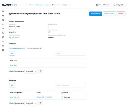128x108 pixels.
Task: Go to Главная breadcrumb link
Action: pyautogui.click(x=32, y=5)
